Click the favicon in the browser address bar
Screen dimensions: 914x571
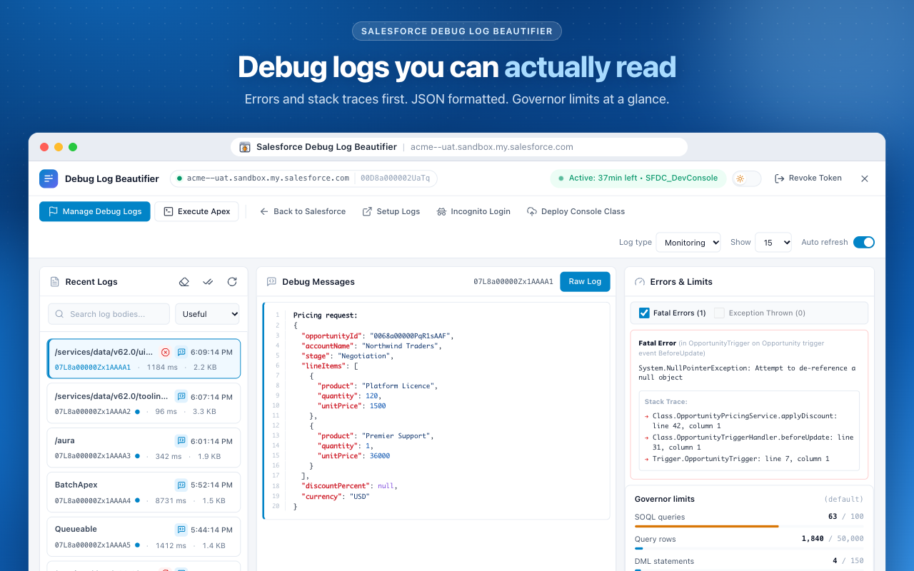coord(245,147)
